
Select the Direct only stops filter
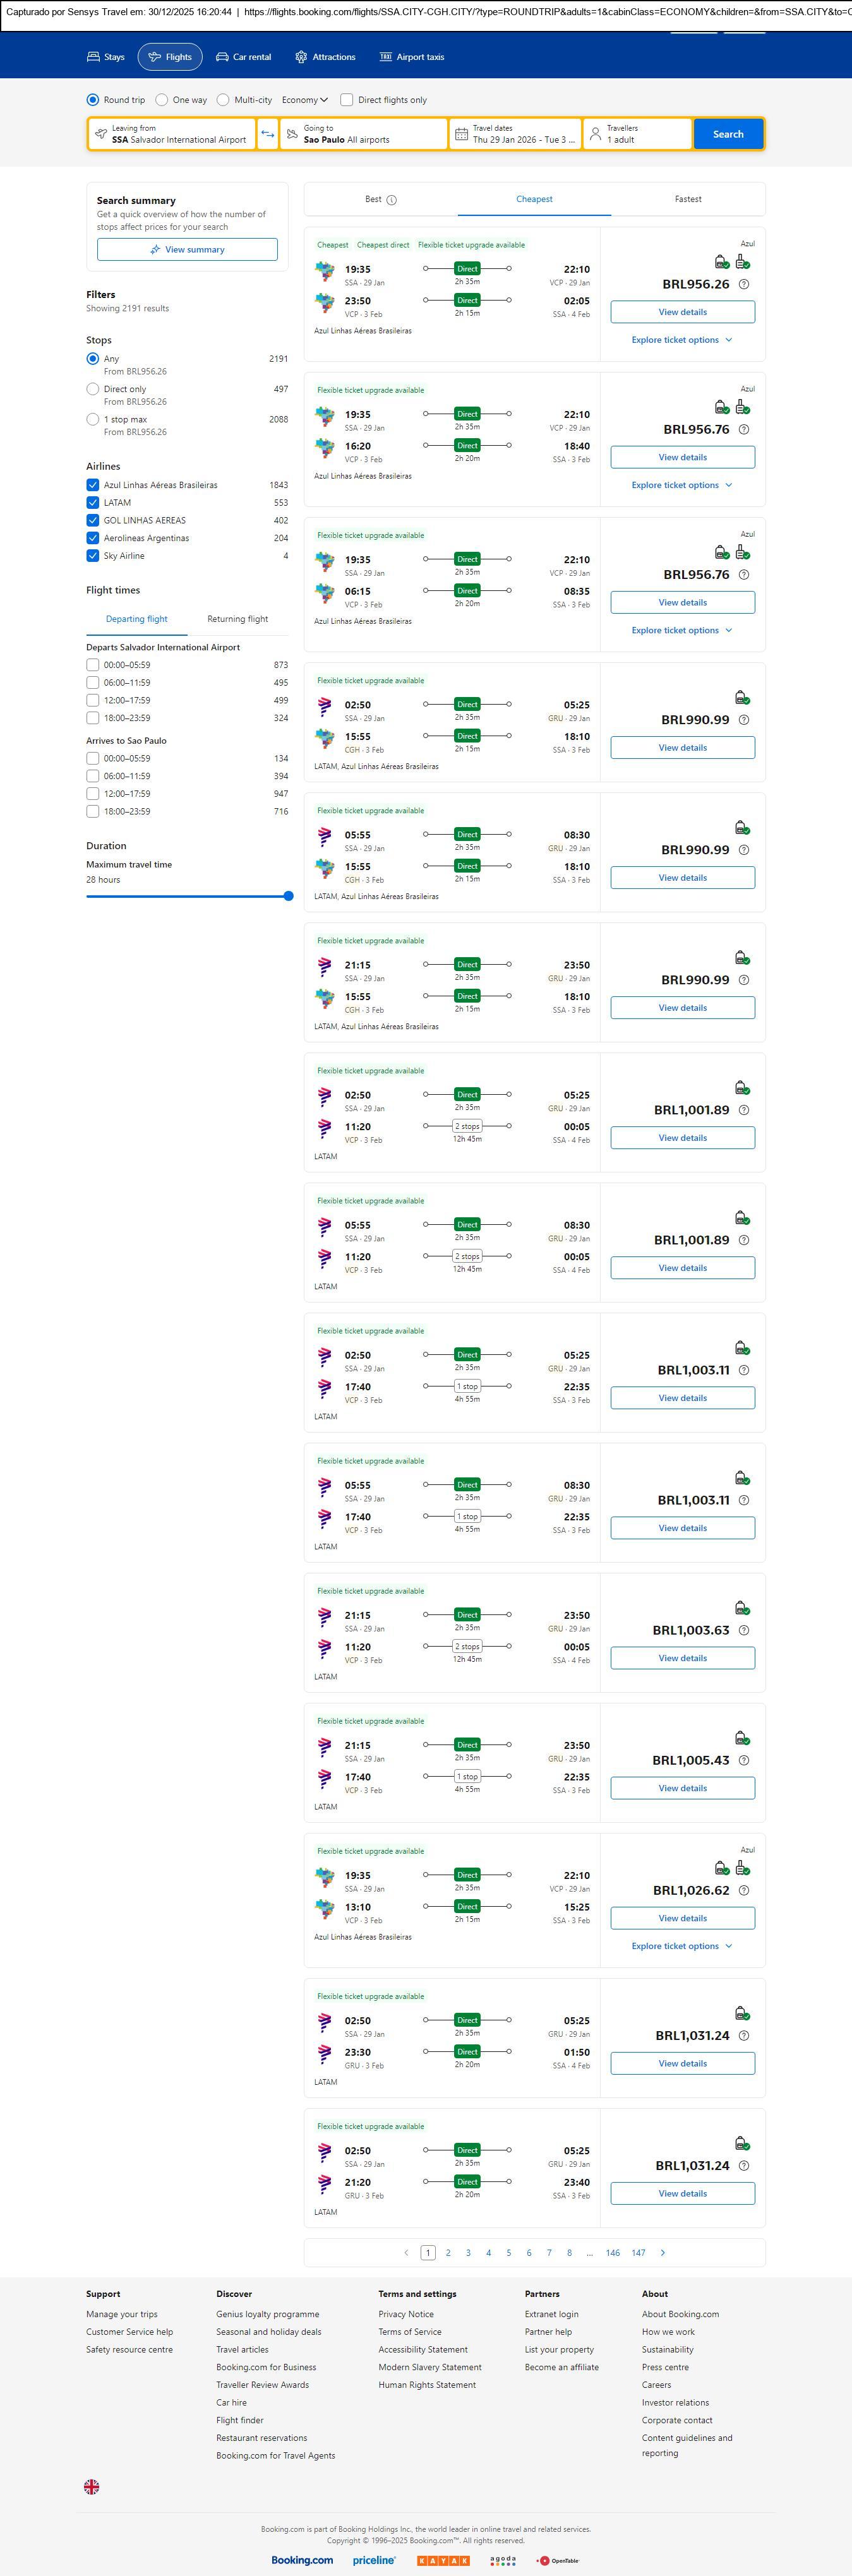coord(93,389)
